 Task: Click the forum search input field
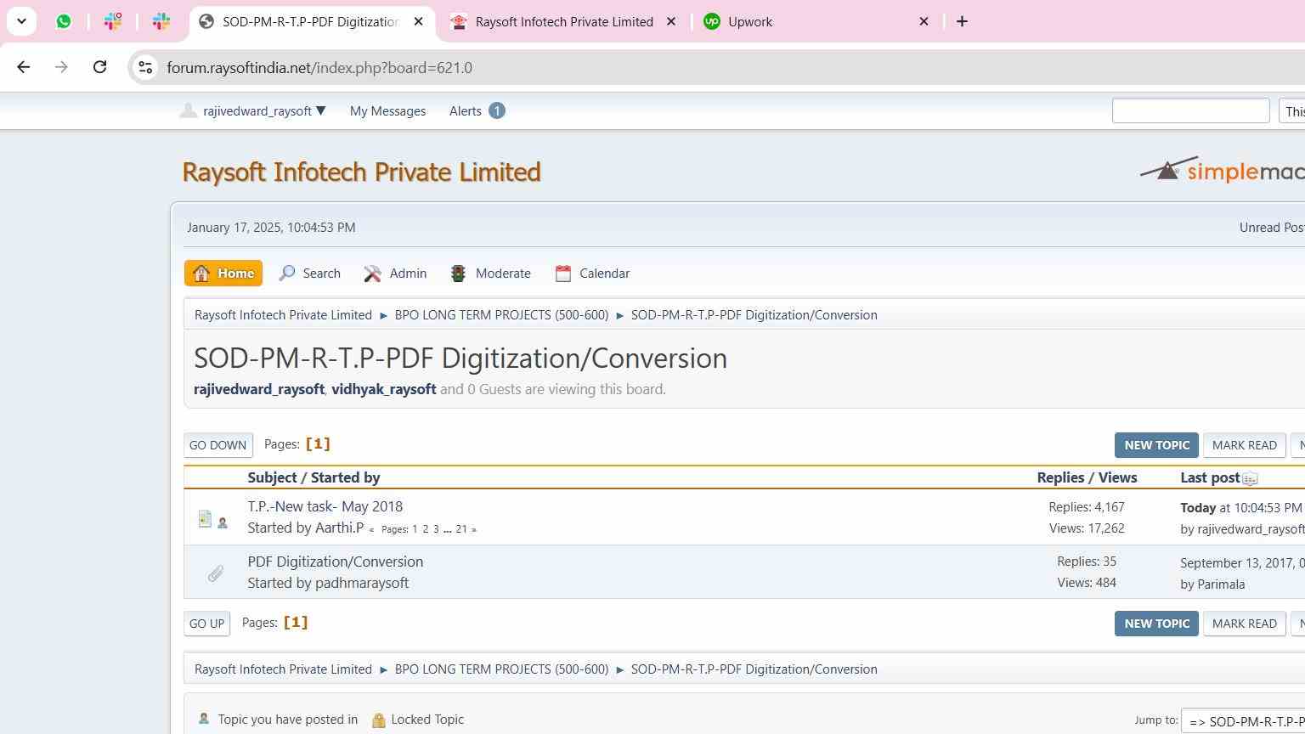pos(1190,110)
